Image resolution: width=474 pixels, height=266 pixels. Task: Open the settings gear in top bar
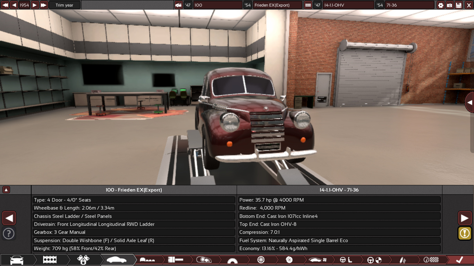coord(441,5)
